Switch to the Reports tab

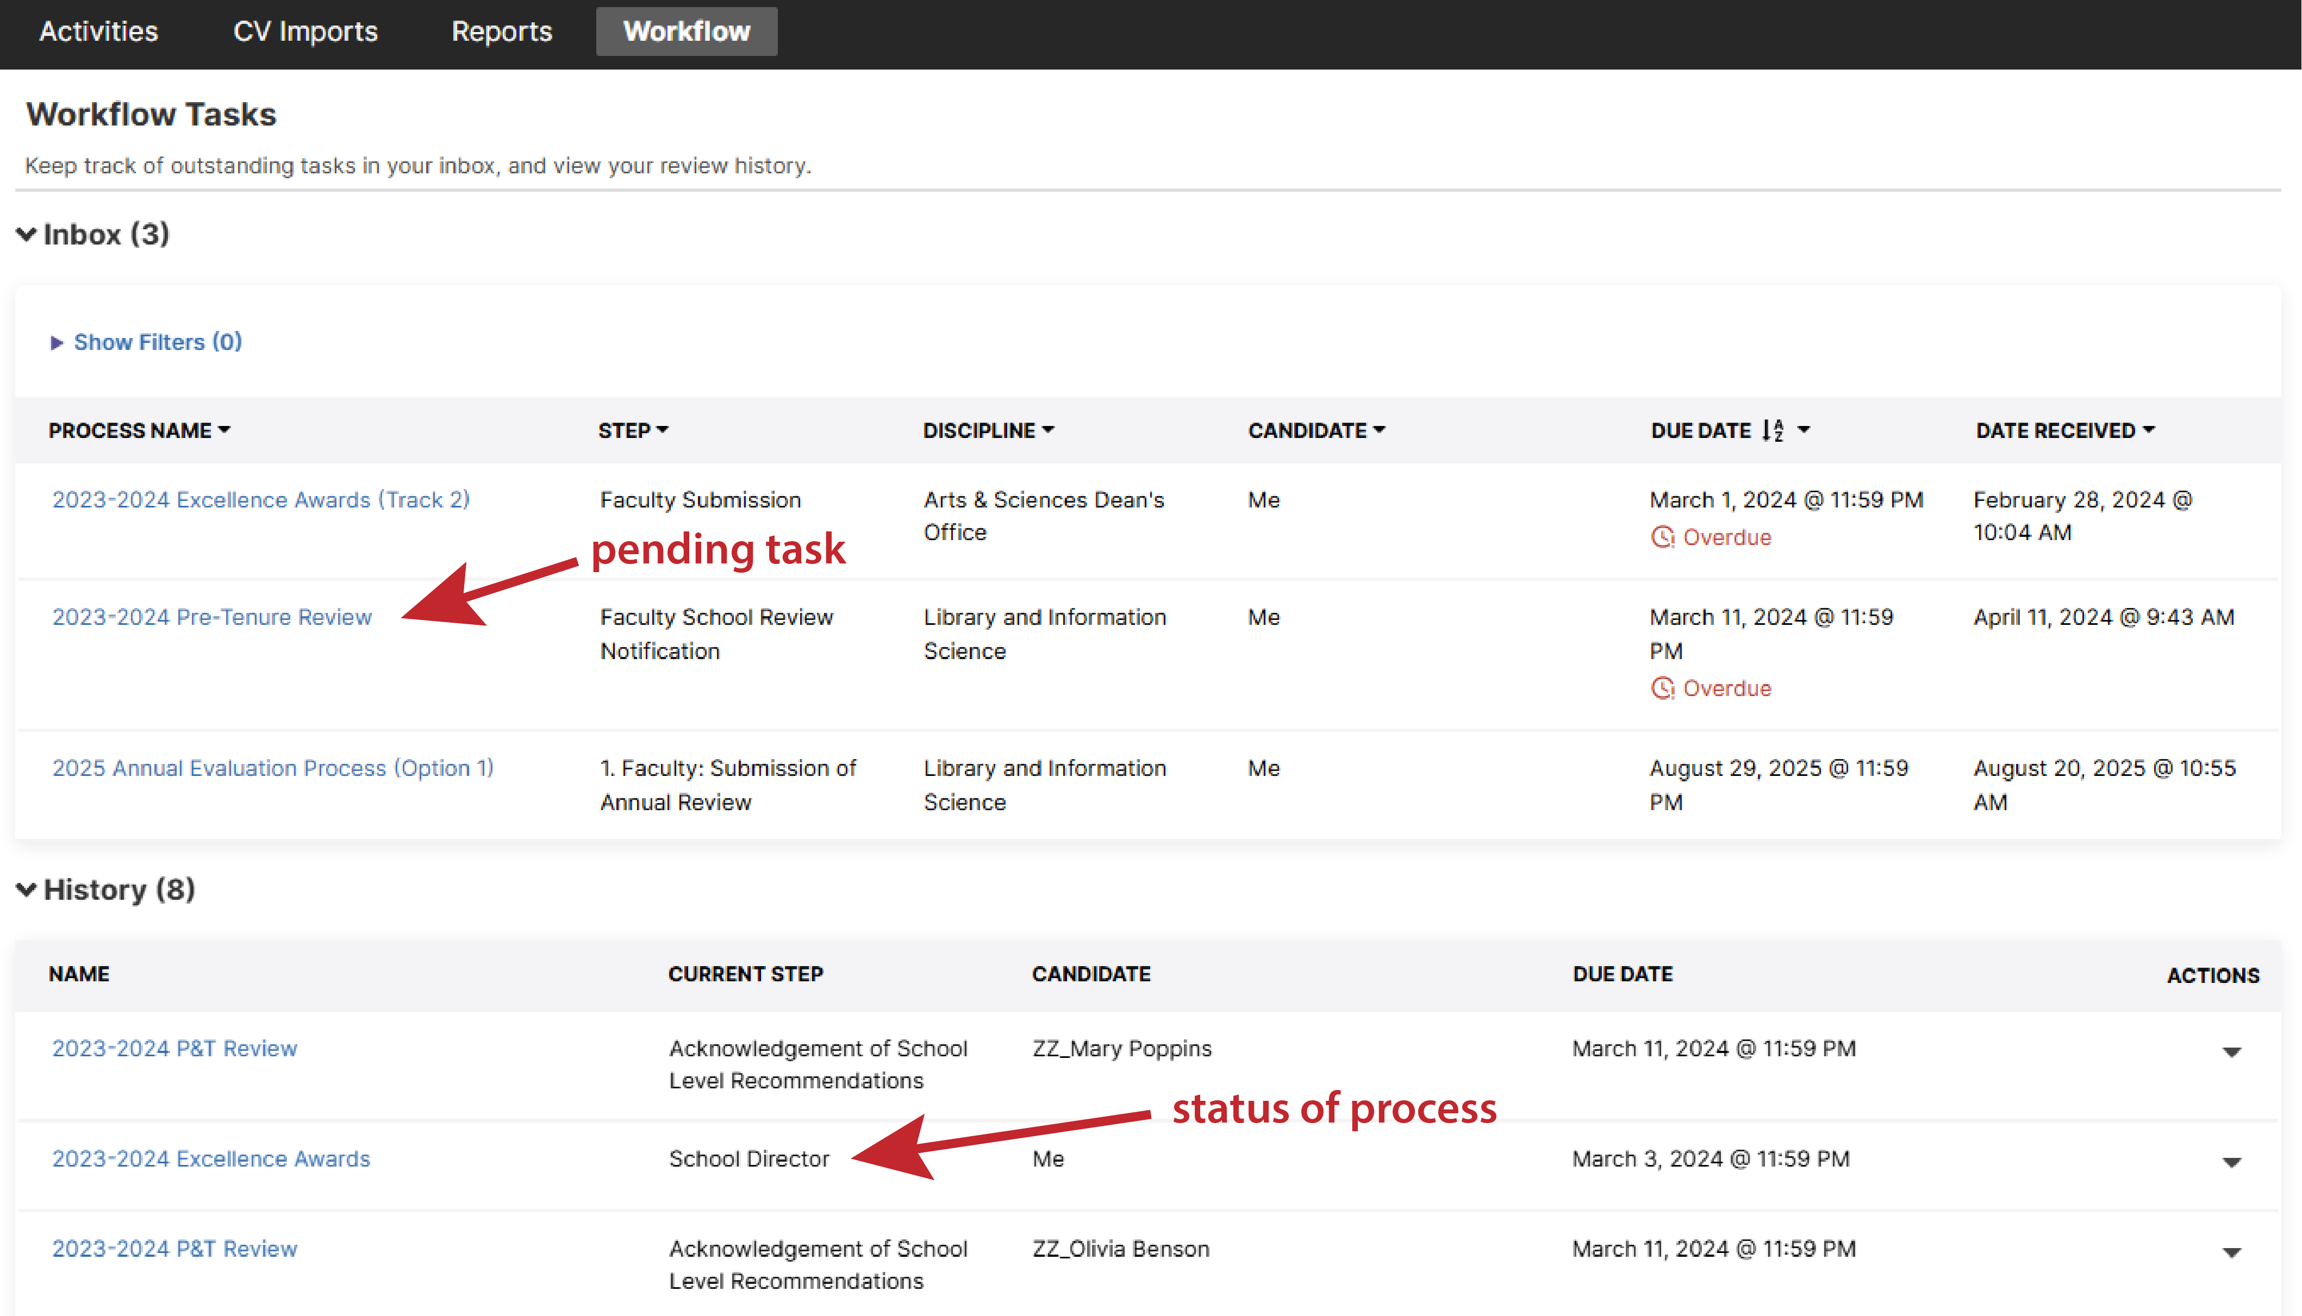pyautogui.click(x=502, y=32)
